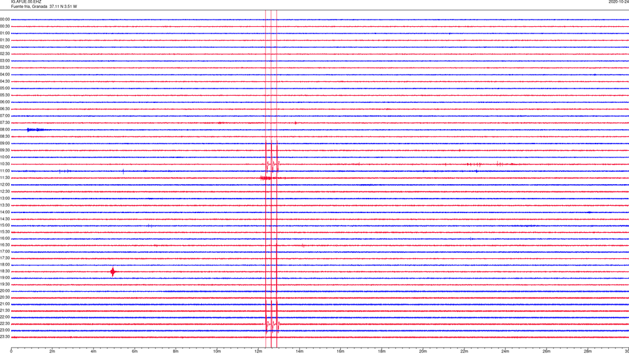Select the 14:30 trace time label

[5, 219]
